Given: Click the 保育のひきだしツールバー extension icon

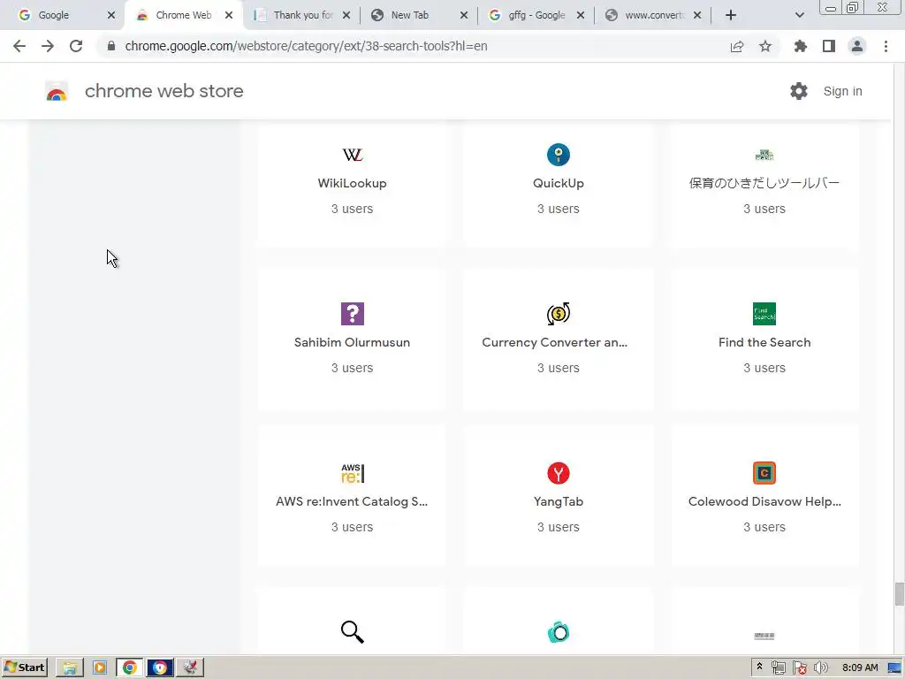Looking at the screenshot, I should (x=764, y=155).
